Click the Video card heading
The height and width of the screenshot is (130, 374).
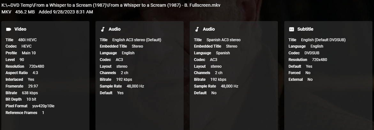[20, 29]
